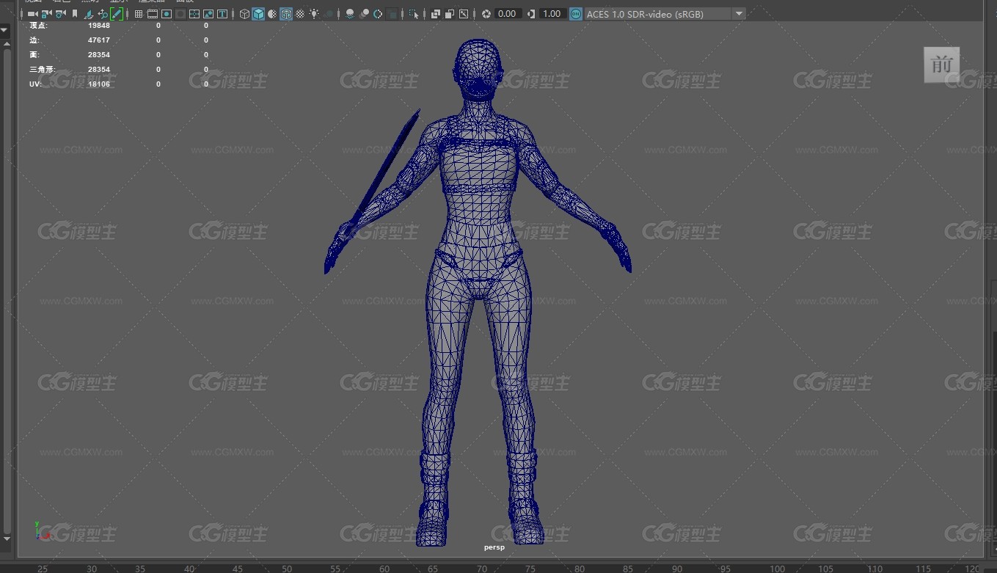Screen dimensions: 997x573
Task: Click the front view cube face
Action: point(942,65)
